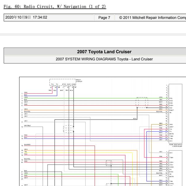Click the 'BRN' wire label at pin 17 of rear controller
This screenshot has width=186, height=186.
click(161, 123)
